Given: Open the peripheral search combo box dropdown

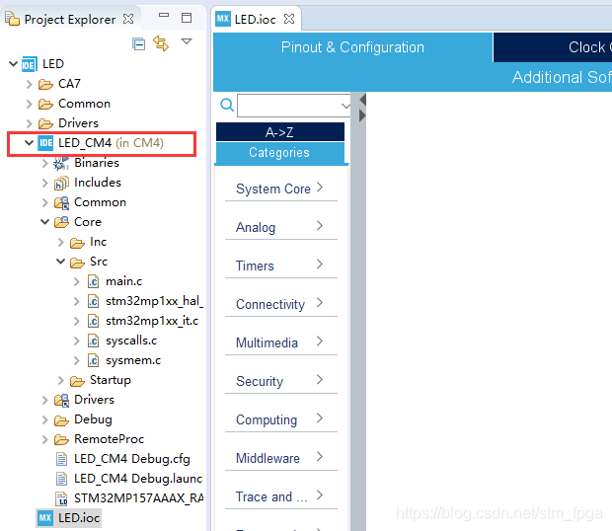Looking at the screenshot, I should (345, 106).
